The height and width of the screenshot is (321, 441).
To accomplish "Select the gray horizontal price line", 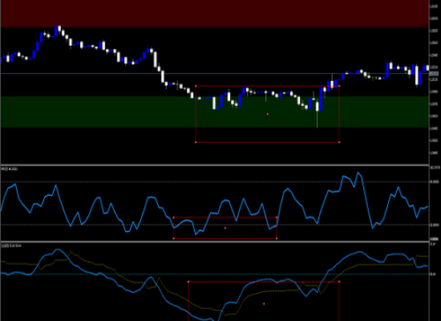I will coord(215,74).
